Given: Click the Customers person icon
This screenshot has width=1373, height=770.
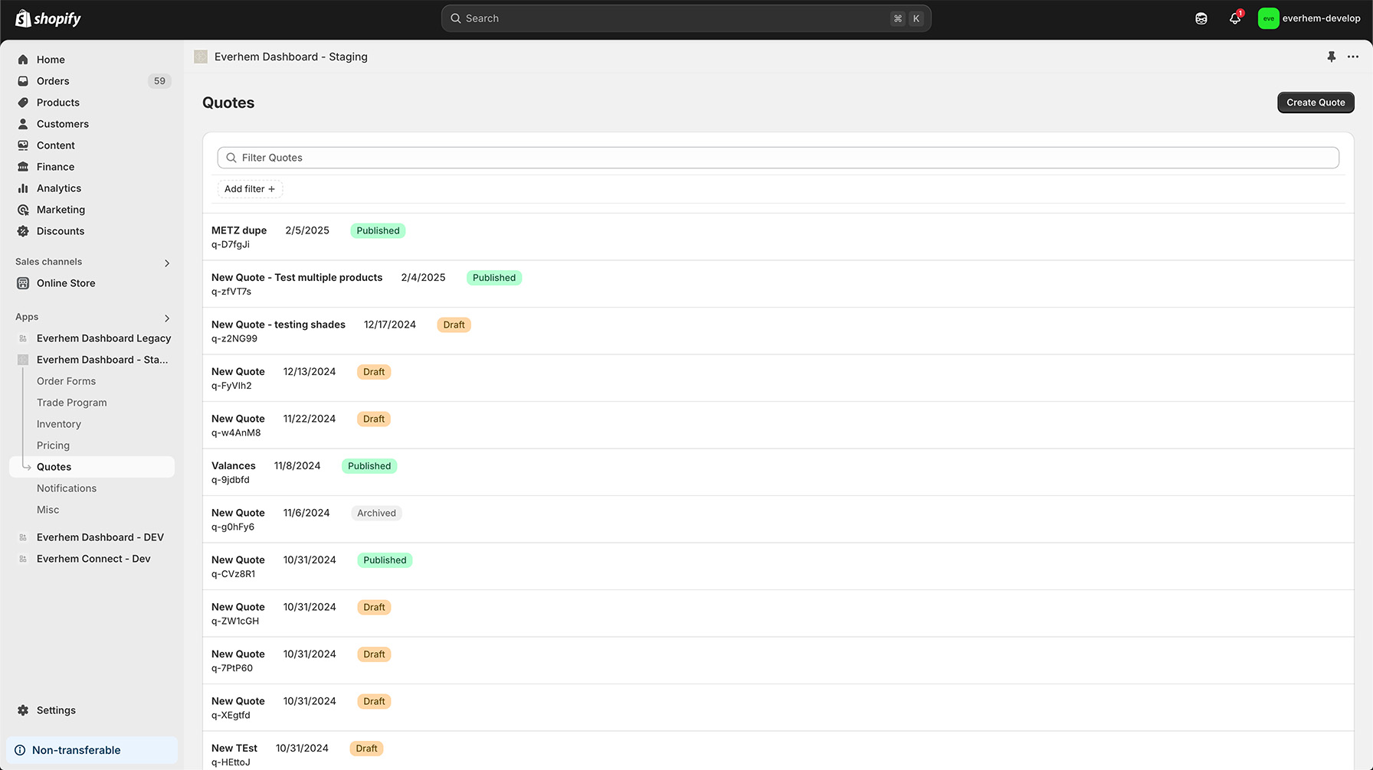Looking at the screenshot, I should coord(23,124).
